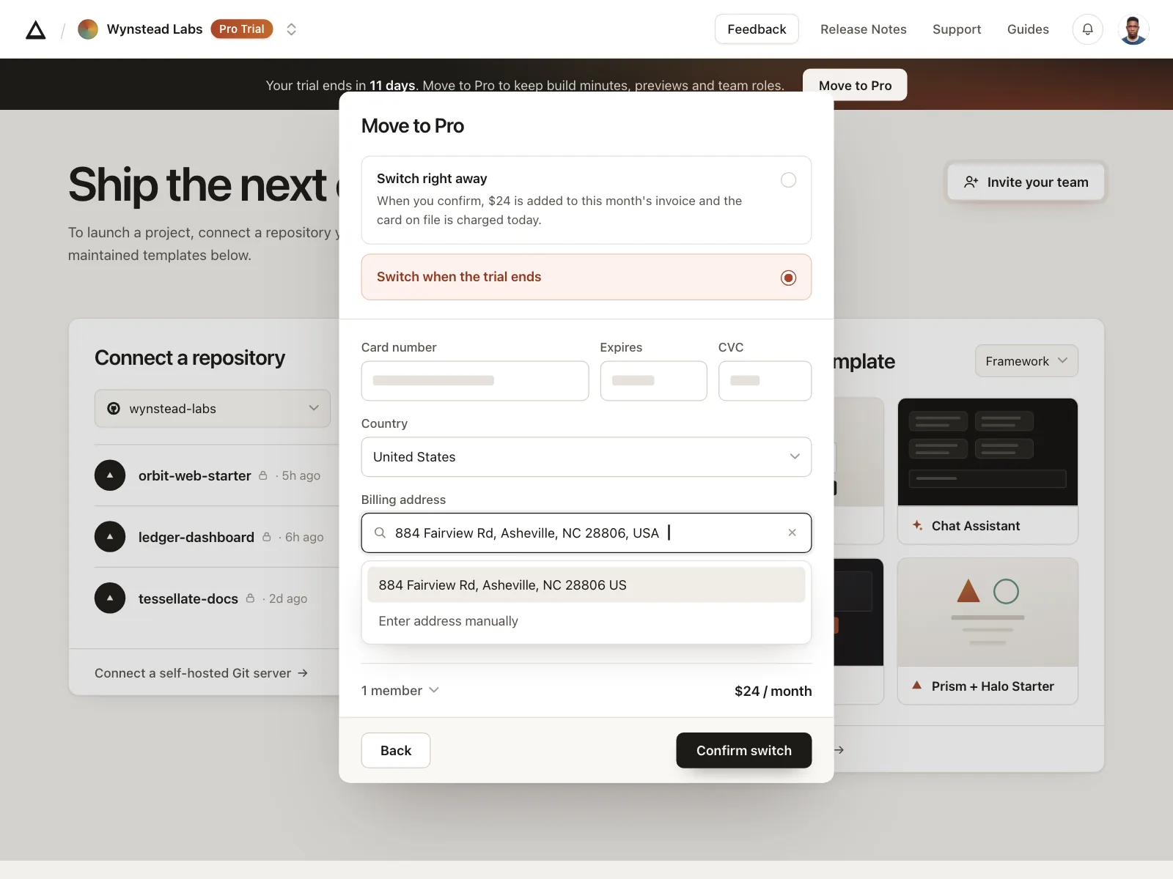The image size is (1173, 879).
Task: Focus the Expires field
Action: click(x=653, y=381)
